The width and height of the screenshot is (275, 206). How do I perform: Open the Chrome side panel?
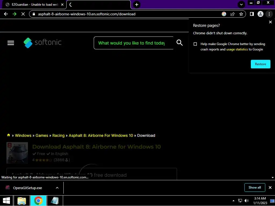(x=252, y=14)
